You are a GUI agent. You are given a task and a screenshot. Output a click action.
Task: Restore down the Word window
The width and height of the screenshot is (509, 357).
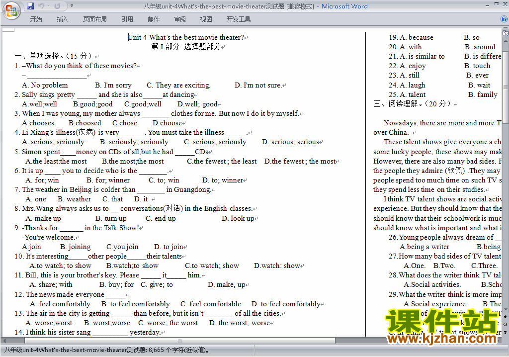(496, 4)
